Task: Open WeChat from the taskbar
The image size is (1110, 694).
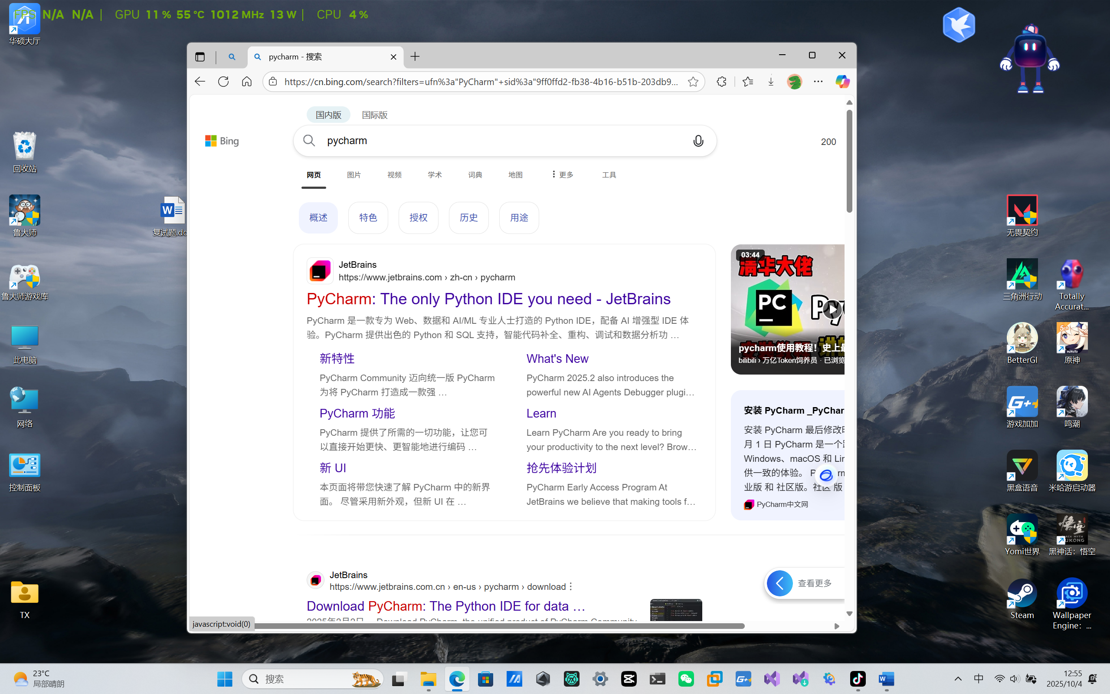Action: coord(686,678)
